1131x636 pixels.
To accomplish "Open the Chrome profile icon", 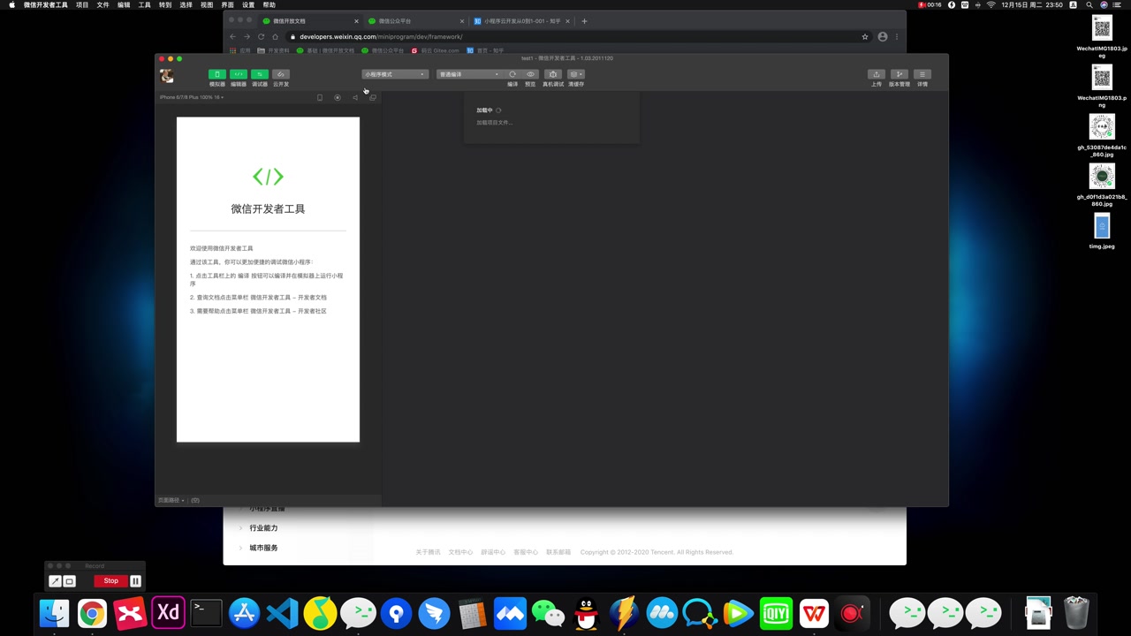I will tap(882, 37).
